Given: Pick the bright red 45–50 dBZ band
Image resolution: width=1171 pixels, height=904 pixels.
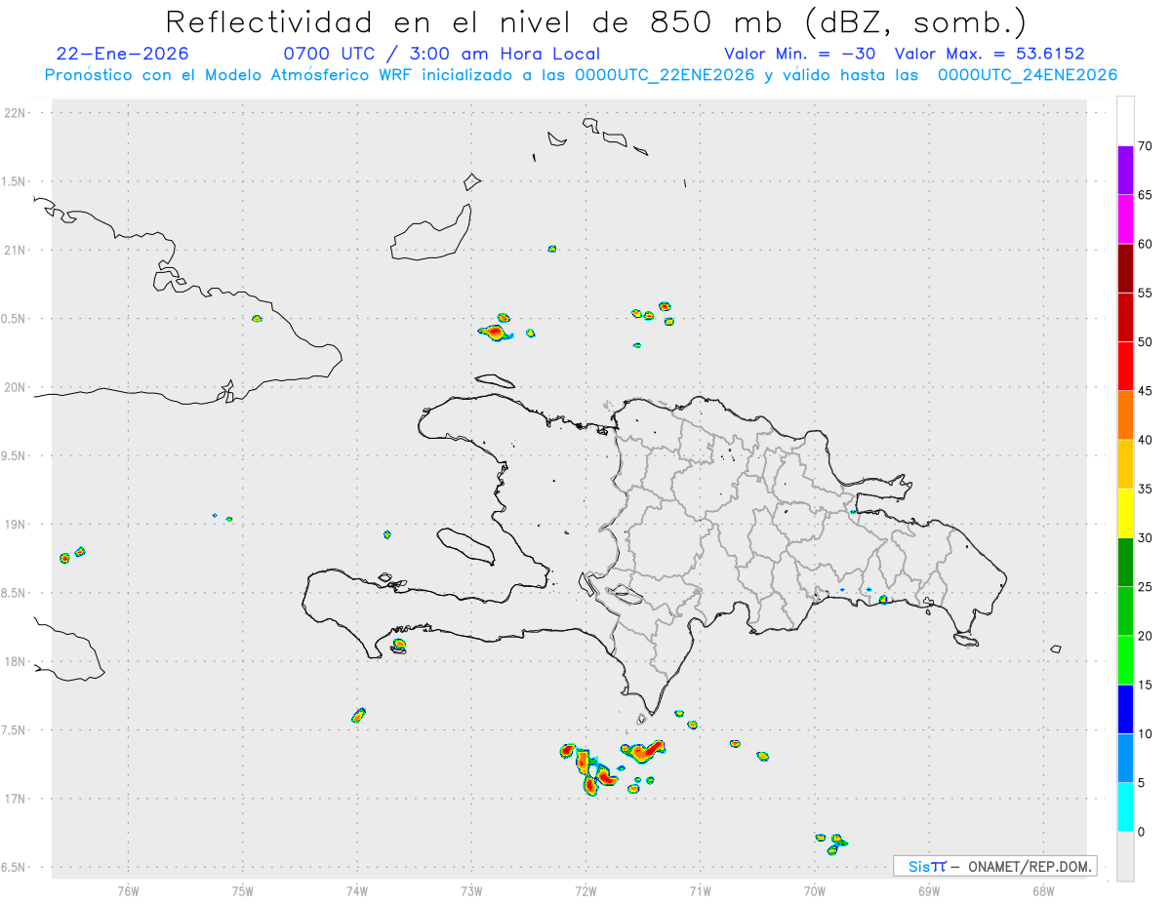Looking at the screenshot, I should click(x=1125, y=367).
